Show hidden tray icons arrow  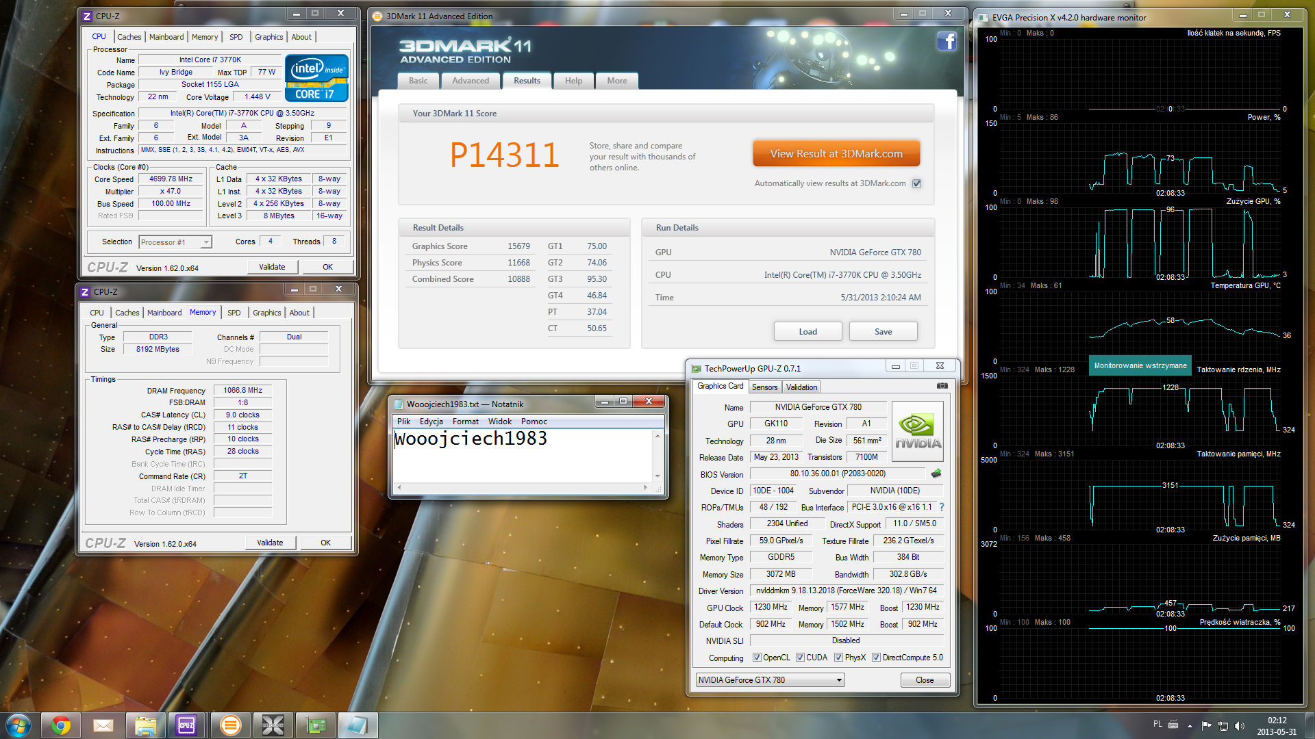(1190, 725)
